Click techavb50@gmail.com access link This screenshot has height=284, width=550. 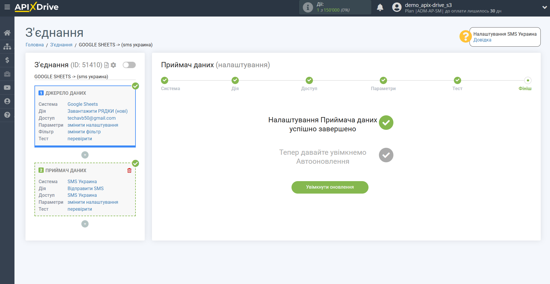coord(91,118)
